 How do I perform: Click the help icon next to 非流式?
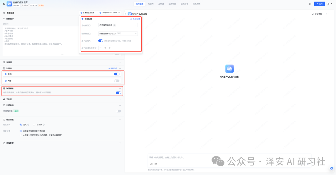[x=44, y=124]
